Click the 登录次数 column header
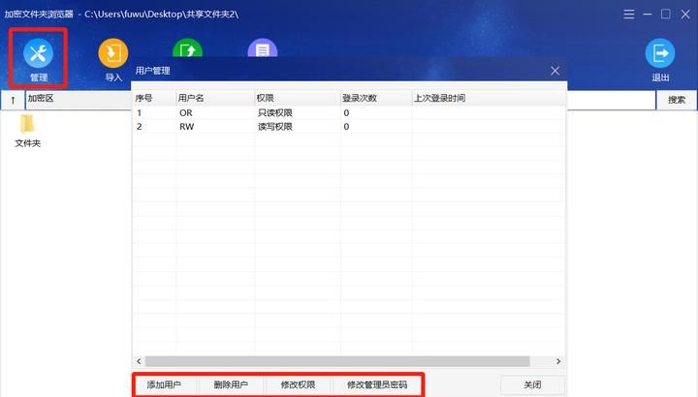 point(376,98)
